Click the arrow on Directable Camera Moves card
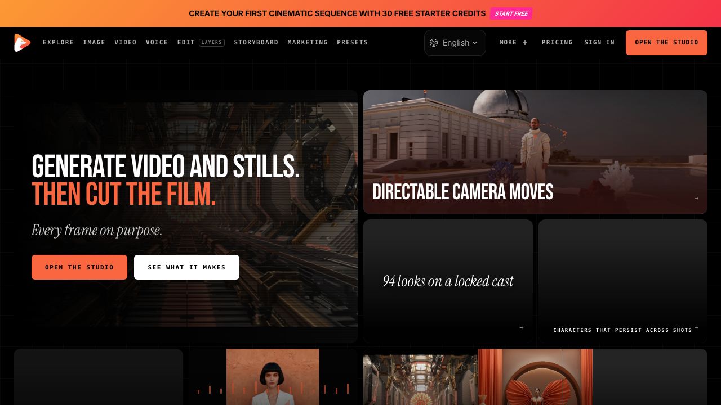This screenshot has height=405, width=721. [x=696, y=198]
